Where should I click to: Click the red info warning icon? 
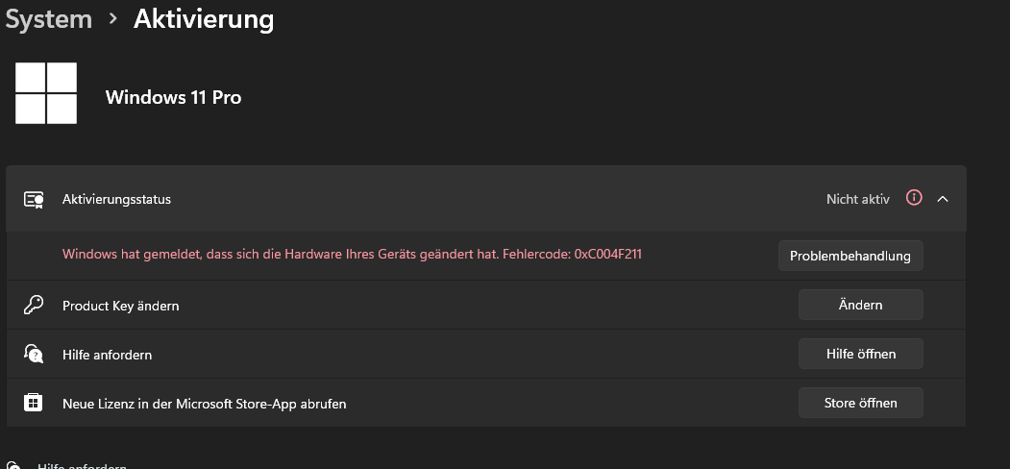914,198
